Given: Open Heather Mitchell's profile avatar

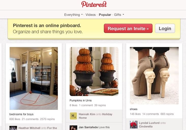Looking at the screenshot, I should pyautogui.click(x=13, y=128).
